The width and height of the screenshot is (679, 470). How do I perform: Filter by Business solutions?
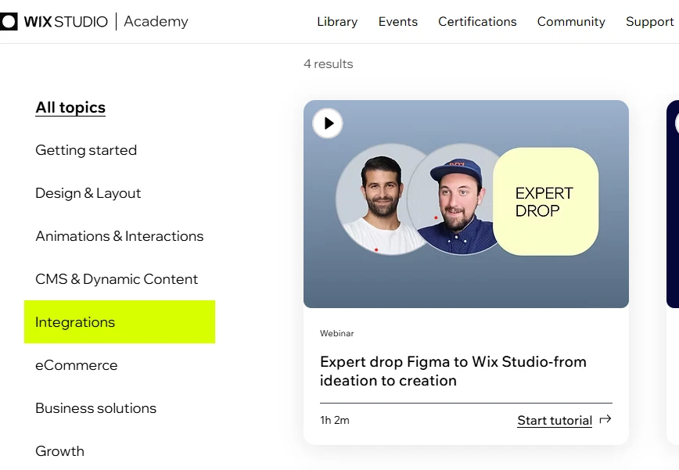tap(95, 408)
